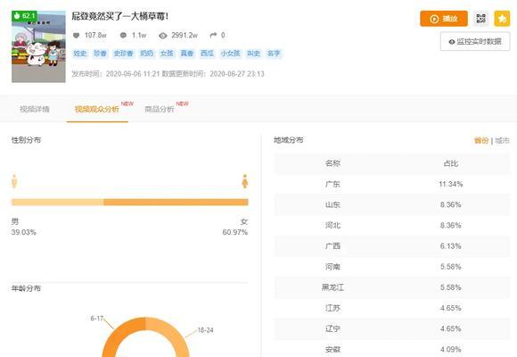Switch to 视频观众分析 tab
This screenshot has height=357, width=517.
pyautogui.click(x=96, y=109)
